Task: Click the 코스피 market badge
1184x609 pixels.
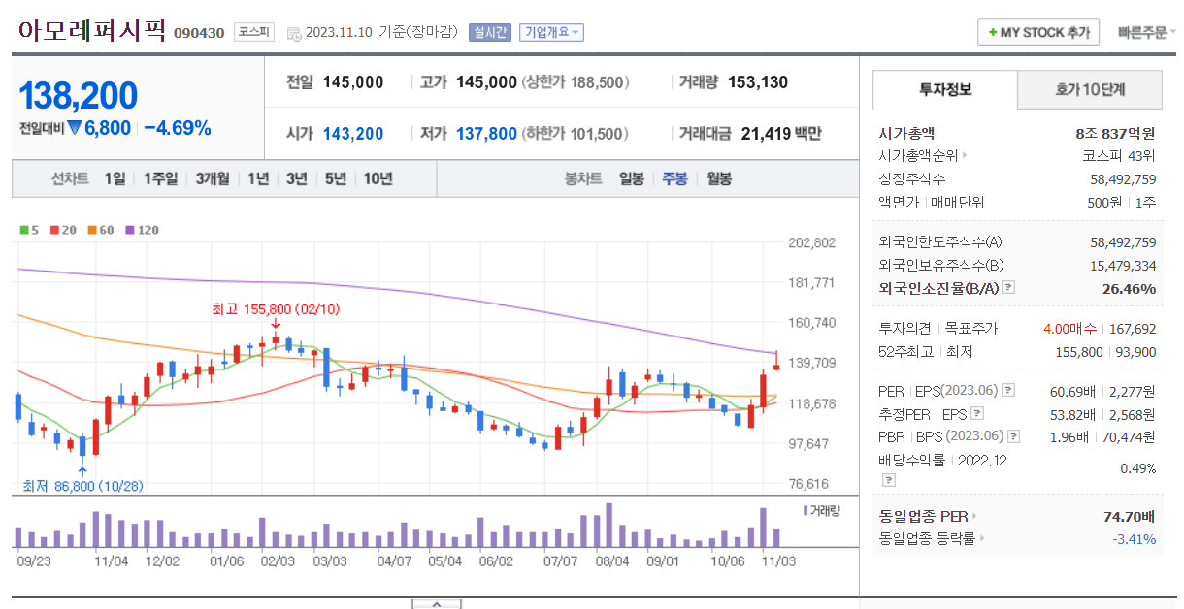Action: (x=254, y=32)
